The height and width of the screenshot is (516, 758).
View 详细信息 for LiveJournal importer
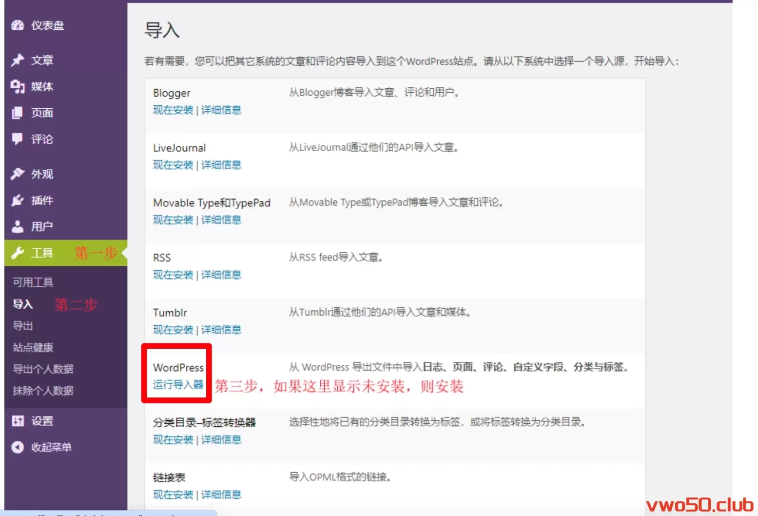tap(221, 165)
